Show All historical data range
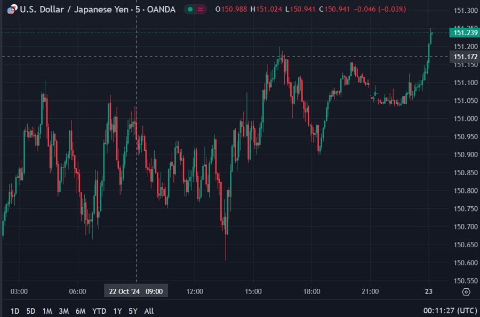Image resolution: width=480 pixels, height=317 pixels. (149, 311)
